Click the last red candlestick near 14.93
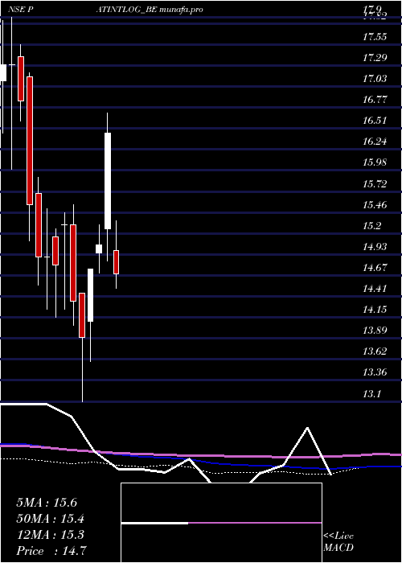This screenshot has width=402, height=563. [117, 262]
